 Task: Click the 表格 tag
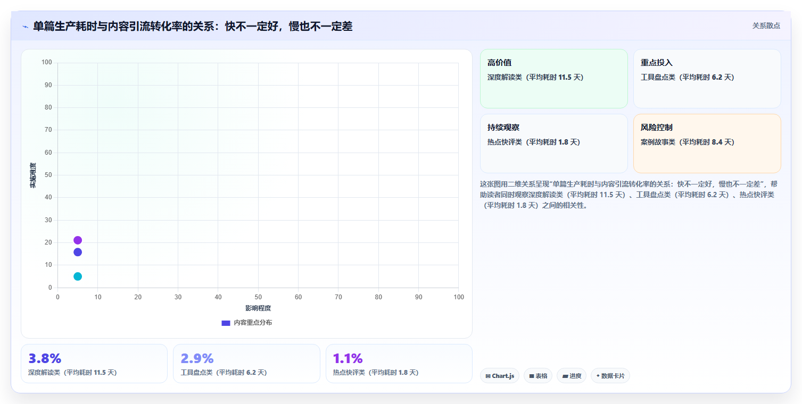click(538, 376)
